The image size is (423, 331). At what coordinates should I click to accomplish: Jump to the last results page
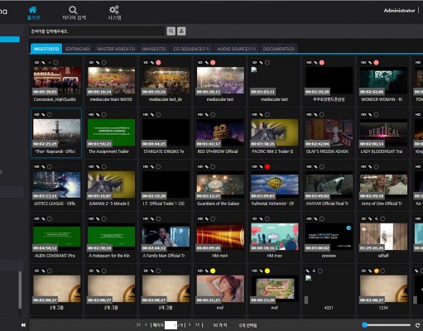pyautogui.click(x=197, y=325)
